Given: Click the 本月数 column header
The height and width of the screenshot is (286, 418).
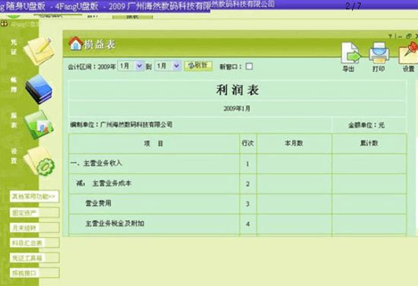Looking at the screenshot, I should [294, 144].
